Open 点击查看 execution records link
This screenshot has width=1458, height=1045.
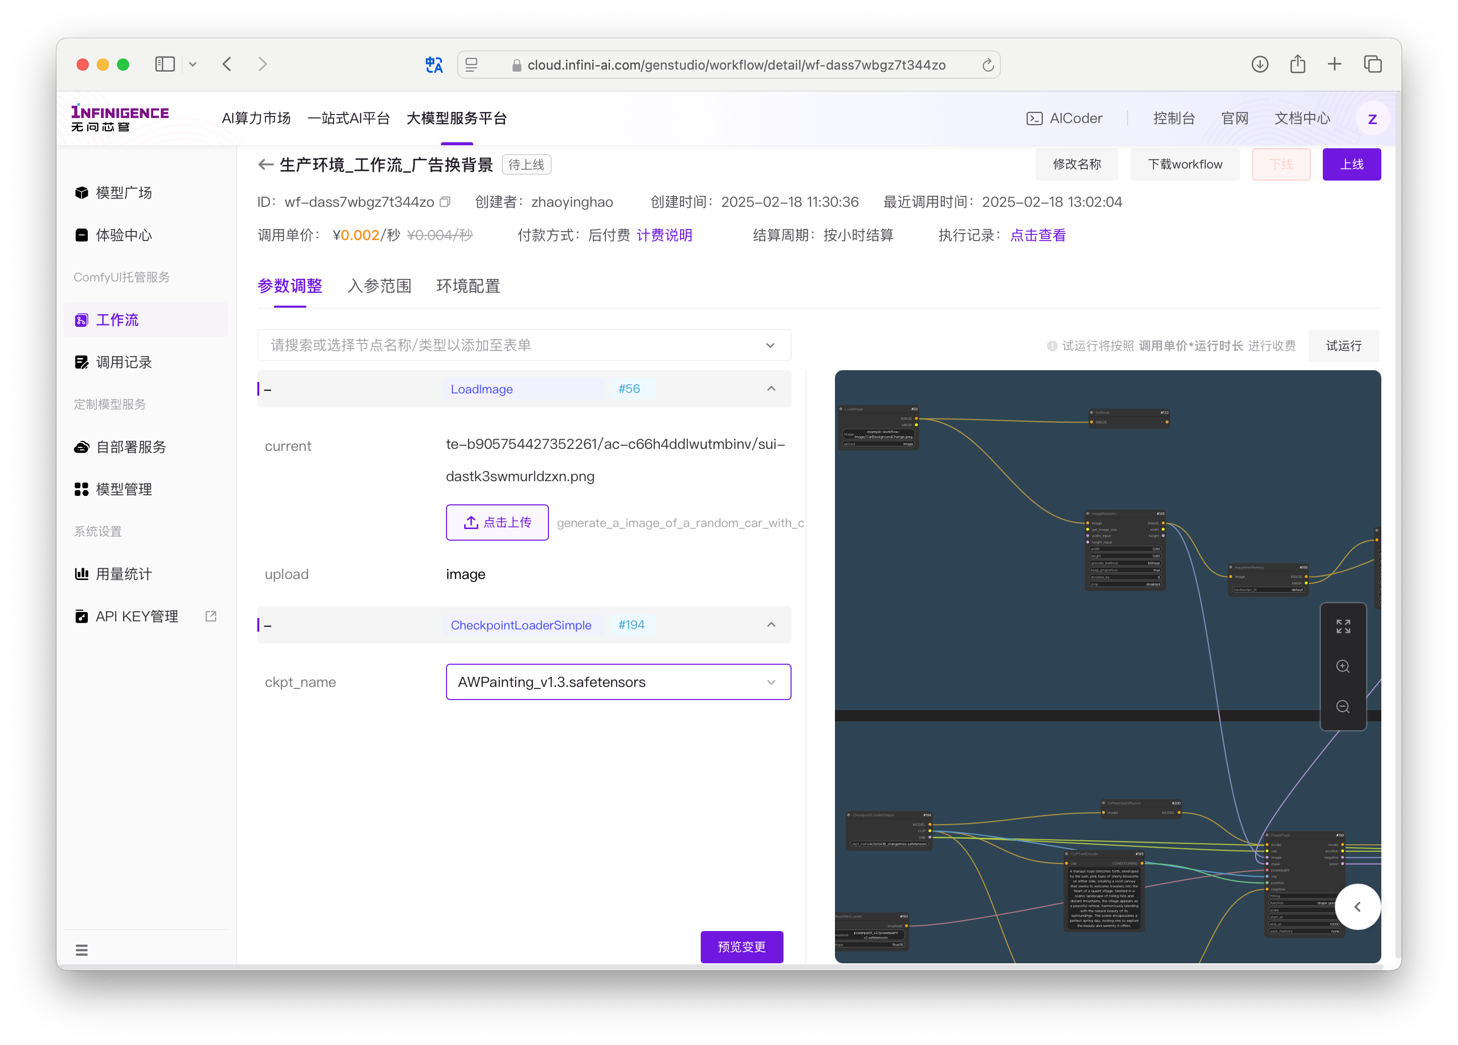[1038, 235]
